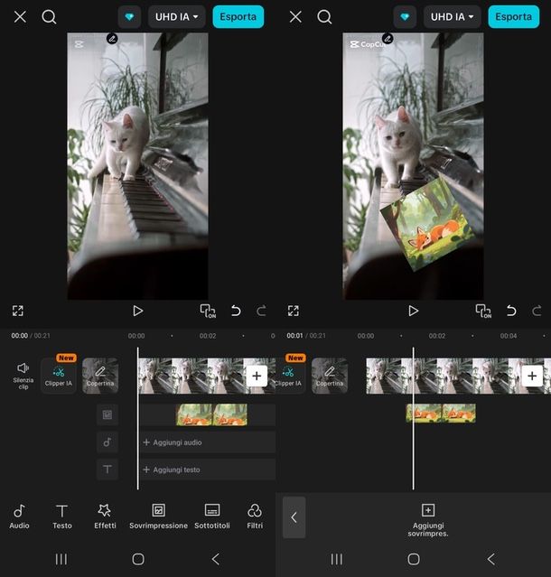This screenshot has width=551, height=577.
Task: Select the fox illustration overlay in the preview
Action: pyautogui.click(x=417, y=224)
